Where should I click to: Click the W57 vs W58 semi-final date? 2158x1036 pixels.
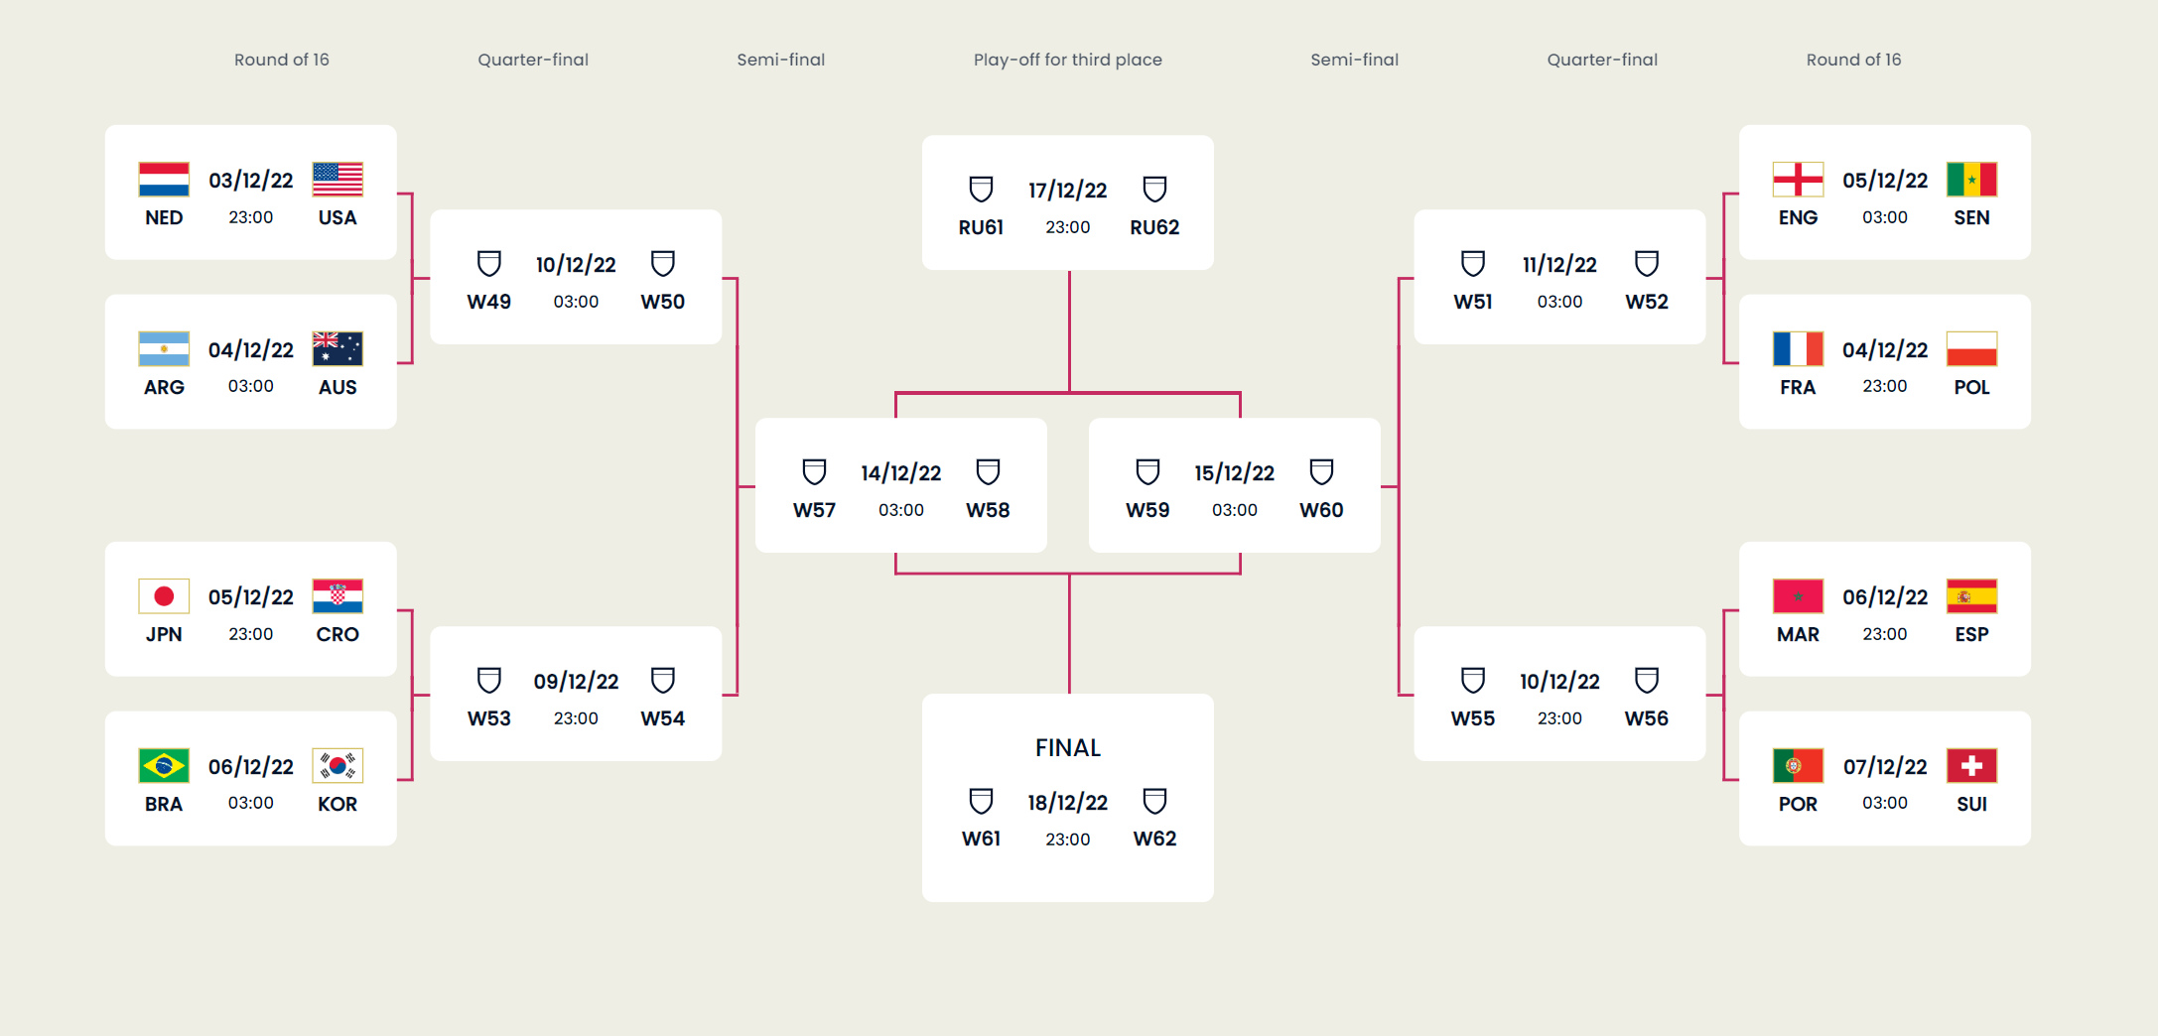click(x=901, y=473)
